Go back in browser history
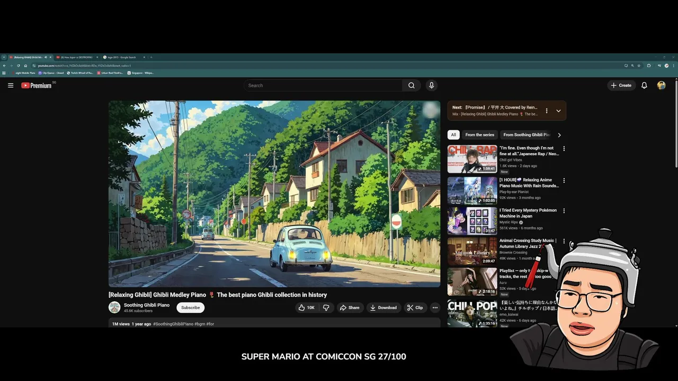 (x=4, y=66)
